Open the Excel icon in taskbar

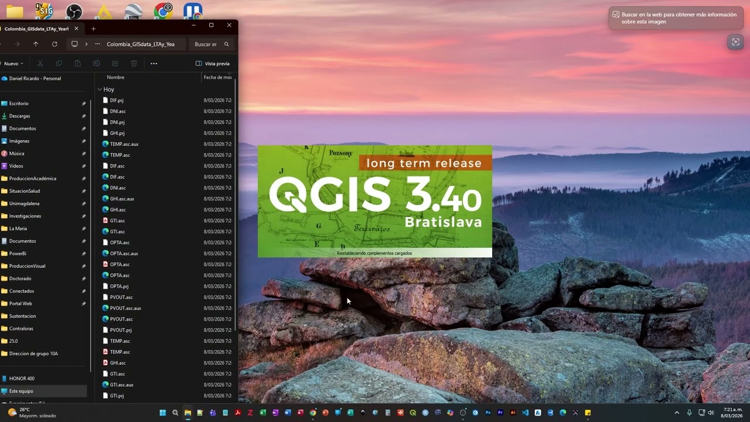point(263,413)
